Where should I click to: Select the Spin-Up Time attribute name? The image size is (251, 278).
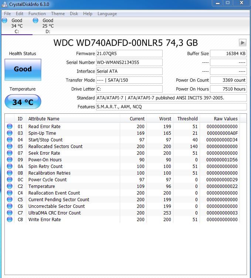point(42,133)
